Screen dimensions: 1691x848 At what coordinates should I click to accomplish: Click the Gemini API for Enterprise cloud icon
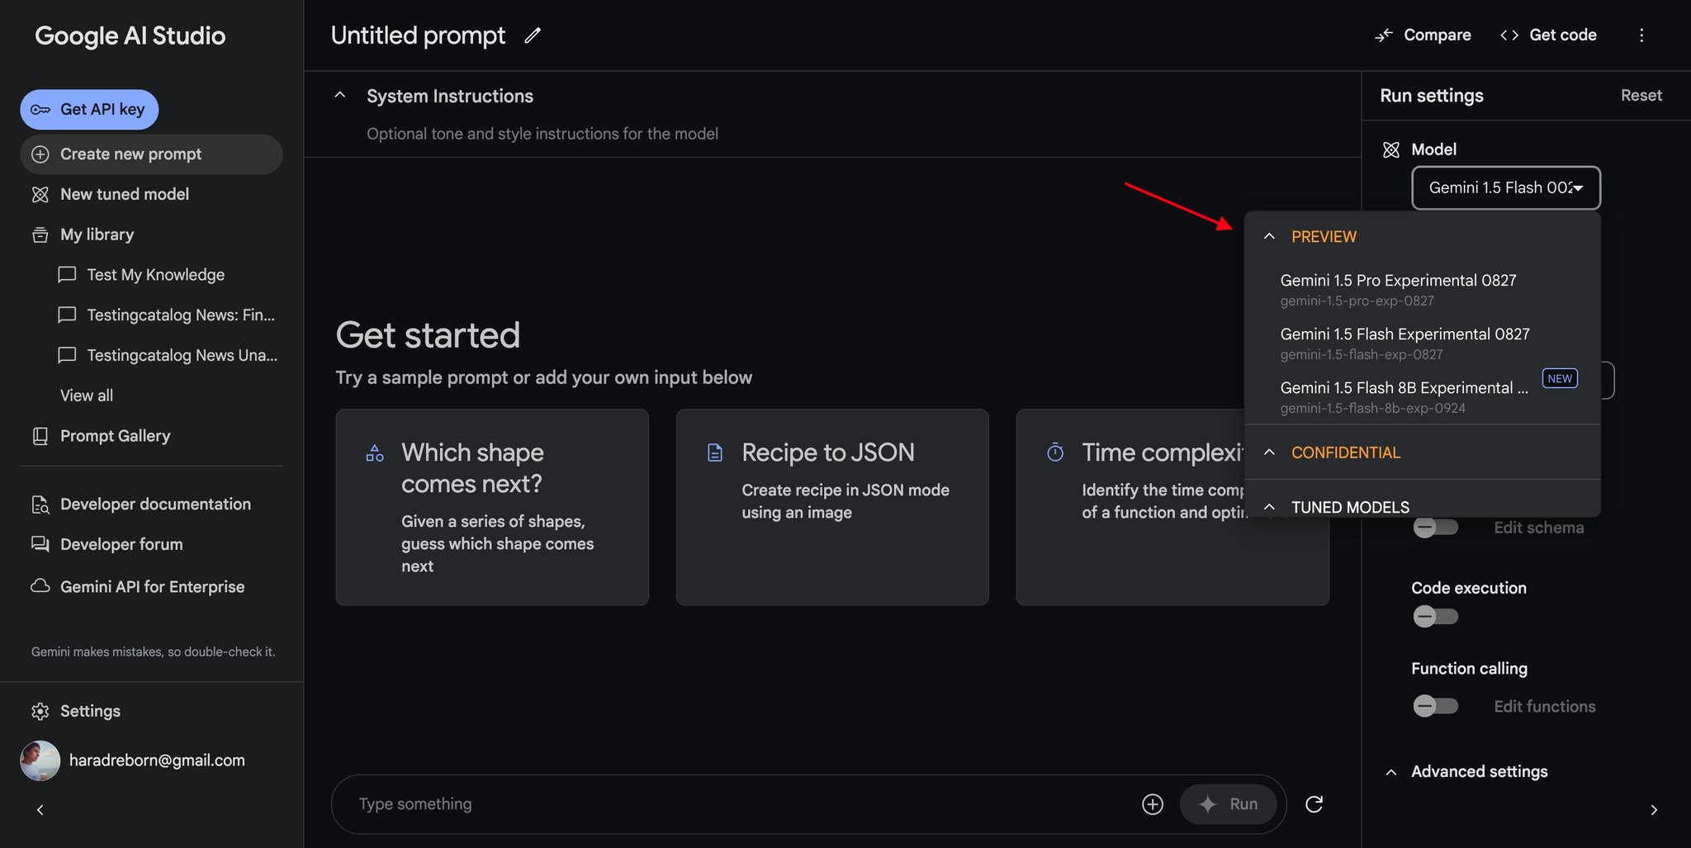tap(40, 586)
